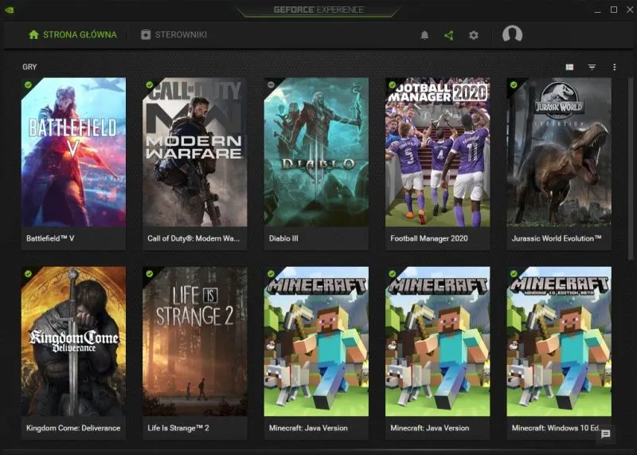This screenshot has height=455, width=637.
Task: Switch to Sterowniki tab
Action: pos(174,34)
